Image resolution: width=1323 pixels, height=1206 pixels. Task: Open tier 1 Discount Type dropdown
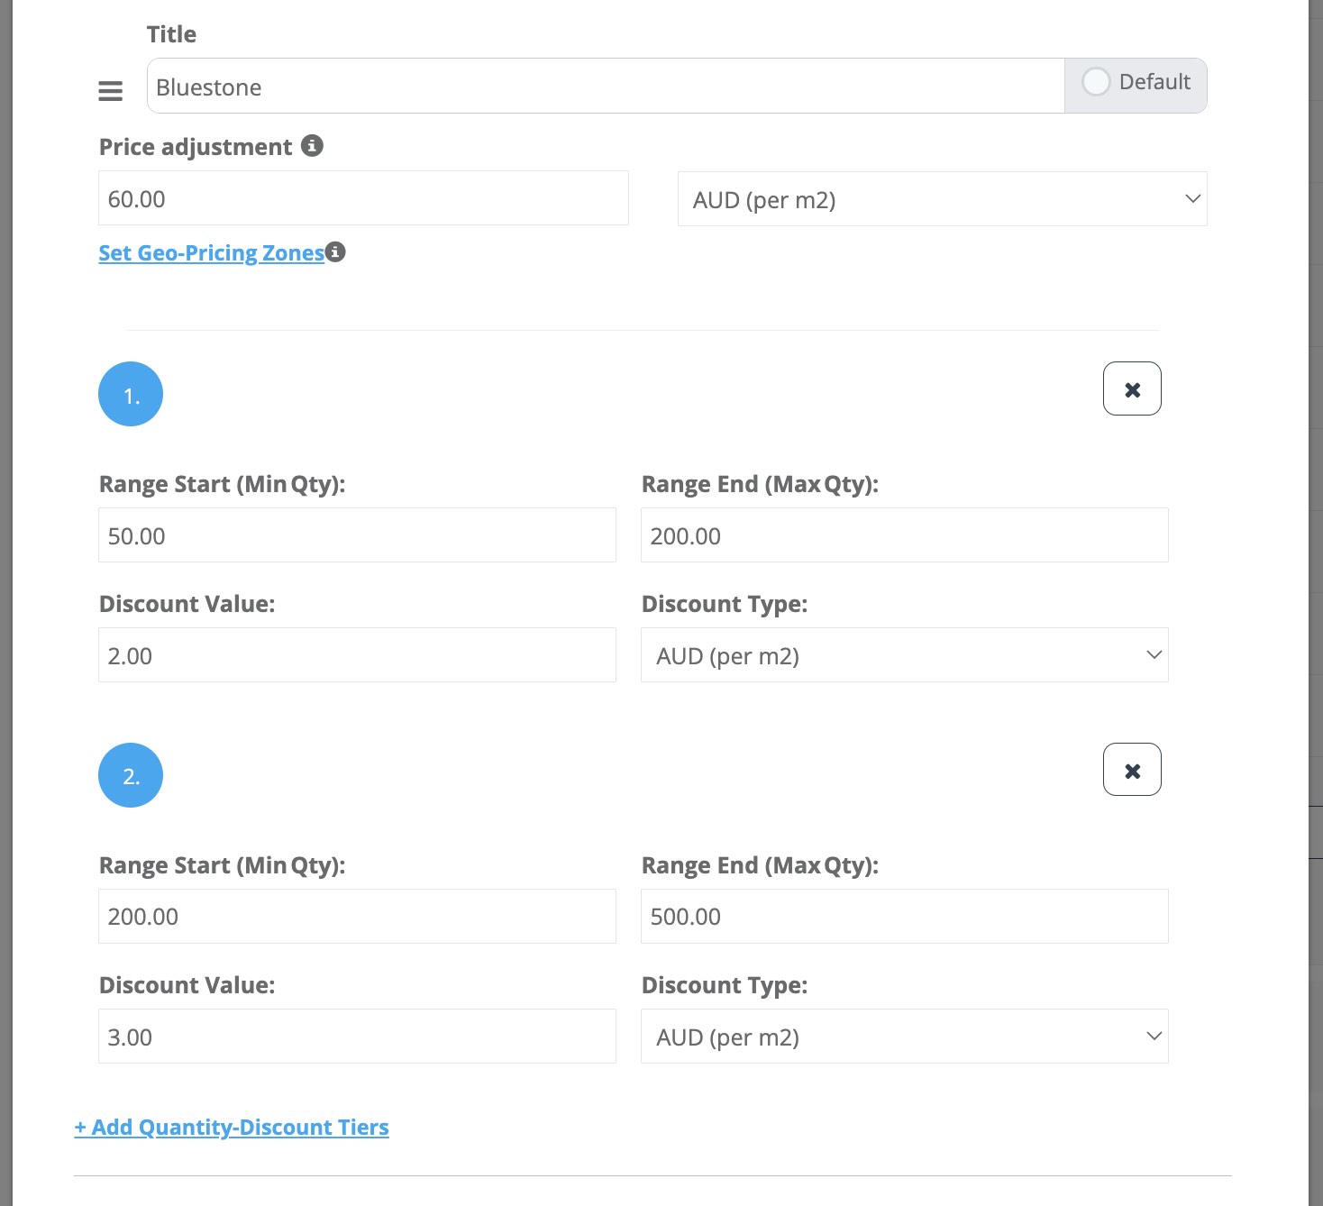904,655
